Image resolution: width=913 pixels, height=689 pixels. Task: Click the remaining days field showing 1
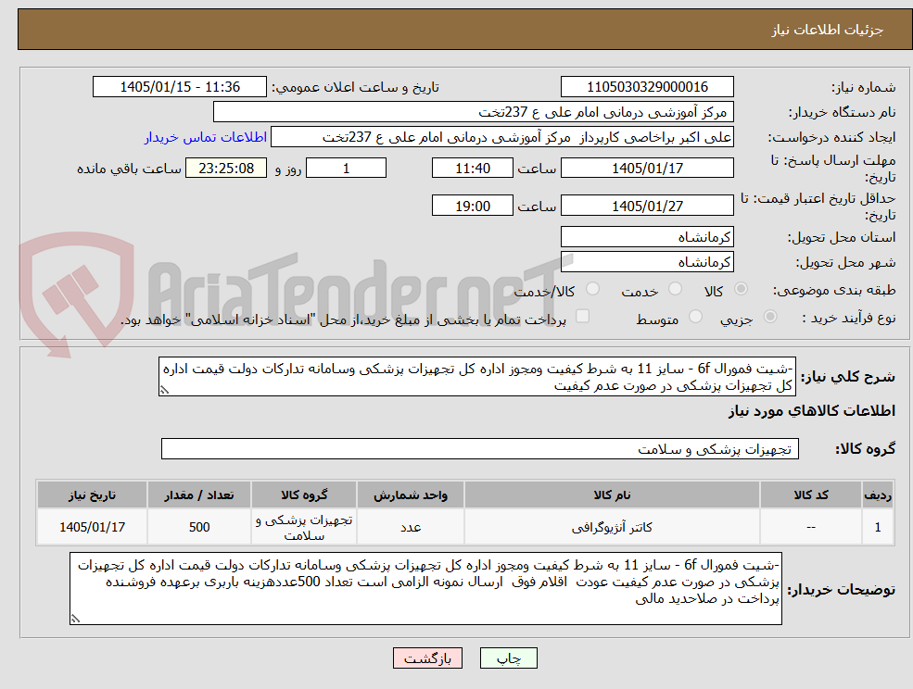pos(346,169)
